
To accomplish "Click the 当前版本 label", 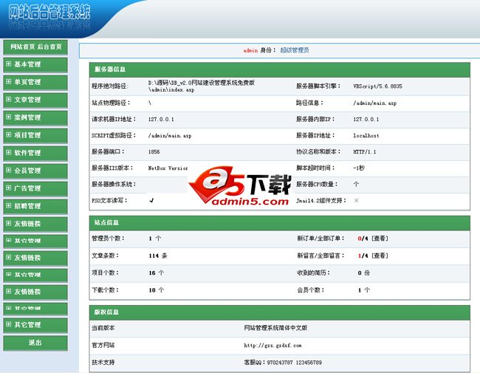I will coord(103,328).
